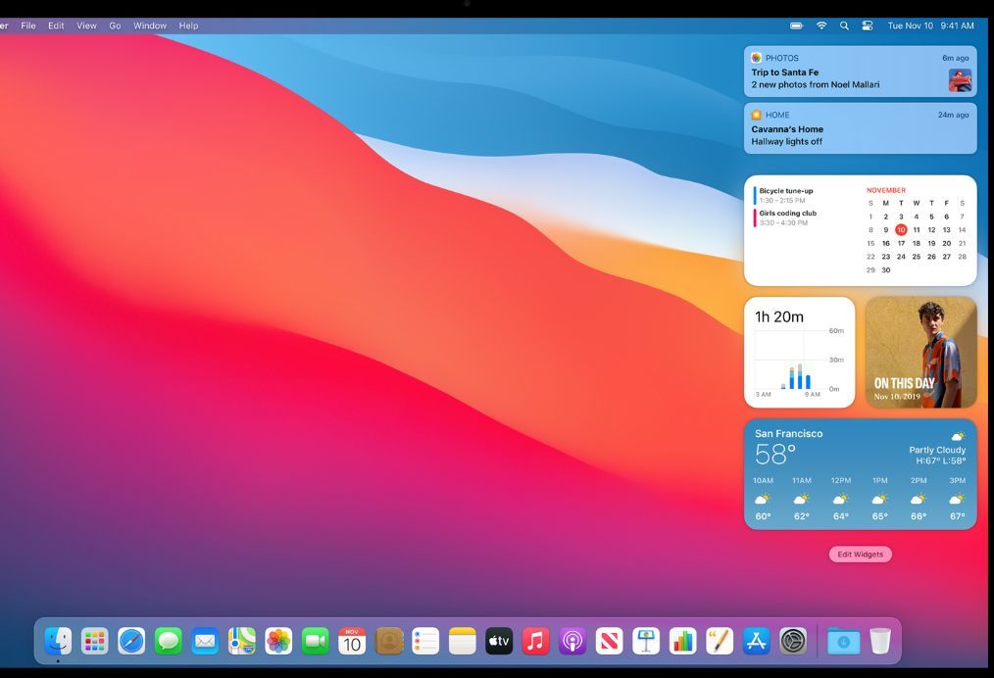Open Podcasts from the dock
Screen dimensions: 994x678
(572, 641)
